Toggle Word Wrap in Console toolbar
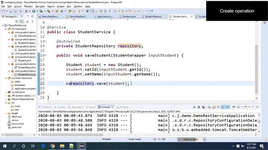 (219, 107)
